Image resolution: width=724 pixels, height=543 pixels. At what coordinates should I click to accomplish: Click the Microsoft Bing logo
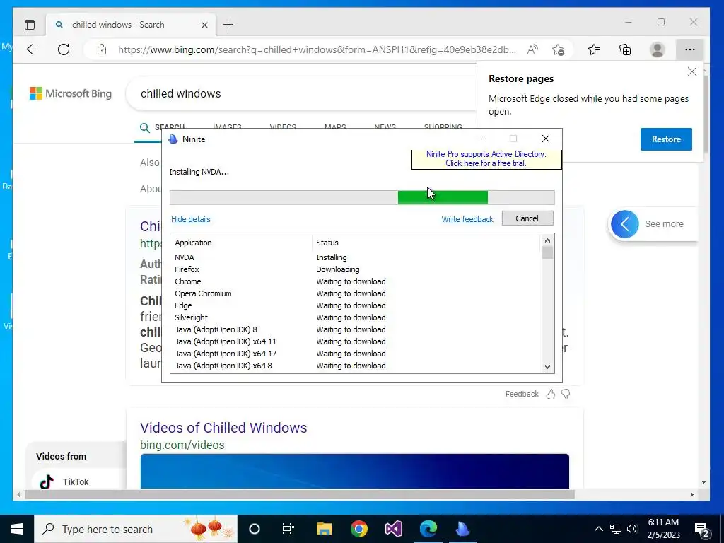[x=71, y=94]
